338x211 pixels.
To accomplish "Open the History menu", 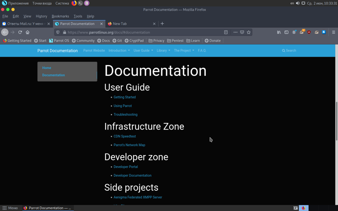I will point(41,16).
